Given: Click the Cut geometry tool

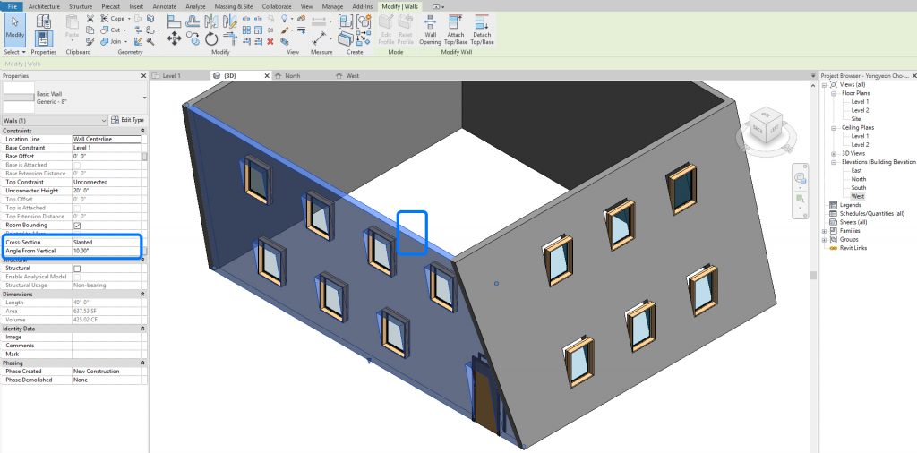Looking at the screenshot, I should pyautogui.click(x=111, y=30).
